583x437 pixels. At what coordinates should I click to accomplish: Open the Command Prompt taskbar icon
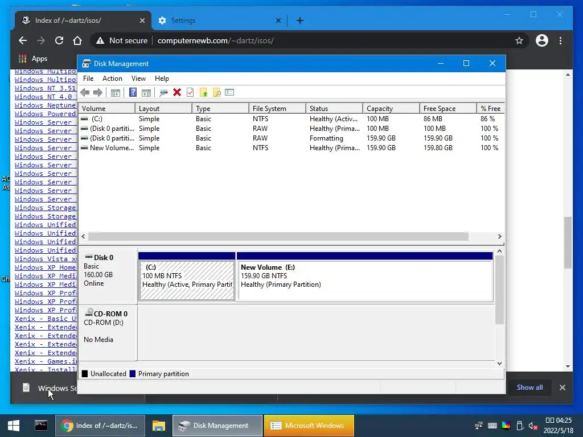(41, 426)
